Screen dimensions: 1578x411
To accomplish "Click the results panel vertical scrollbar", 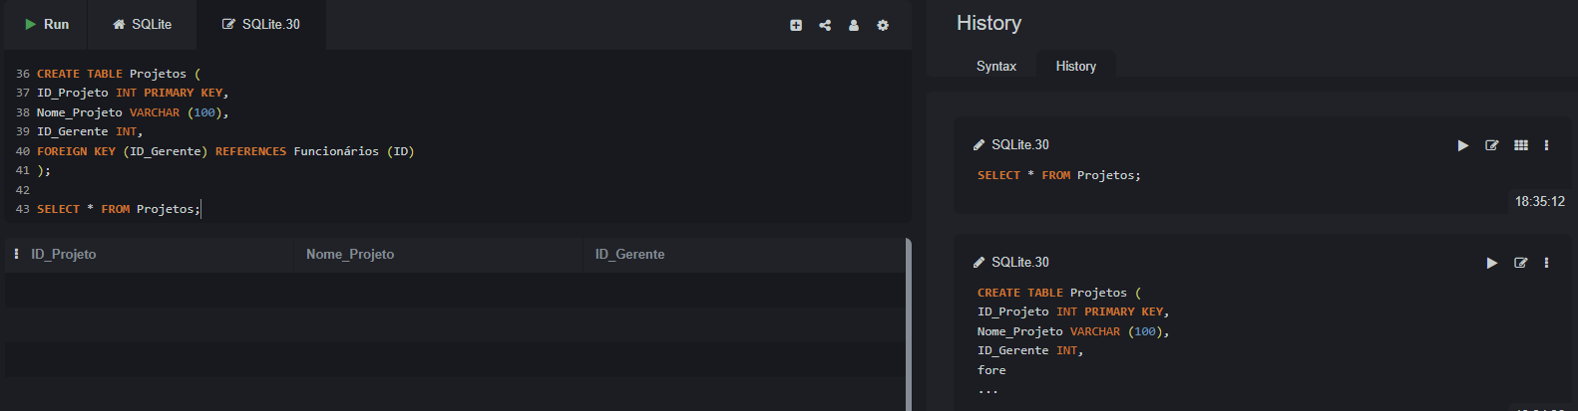I will [x=908, y=323].
